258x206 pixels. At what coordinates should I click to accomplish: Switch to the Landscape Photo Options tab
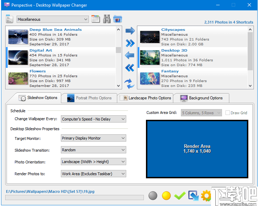point(145,98)
